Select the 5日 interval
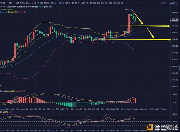180x132 pixels. (x=106, y=3)
